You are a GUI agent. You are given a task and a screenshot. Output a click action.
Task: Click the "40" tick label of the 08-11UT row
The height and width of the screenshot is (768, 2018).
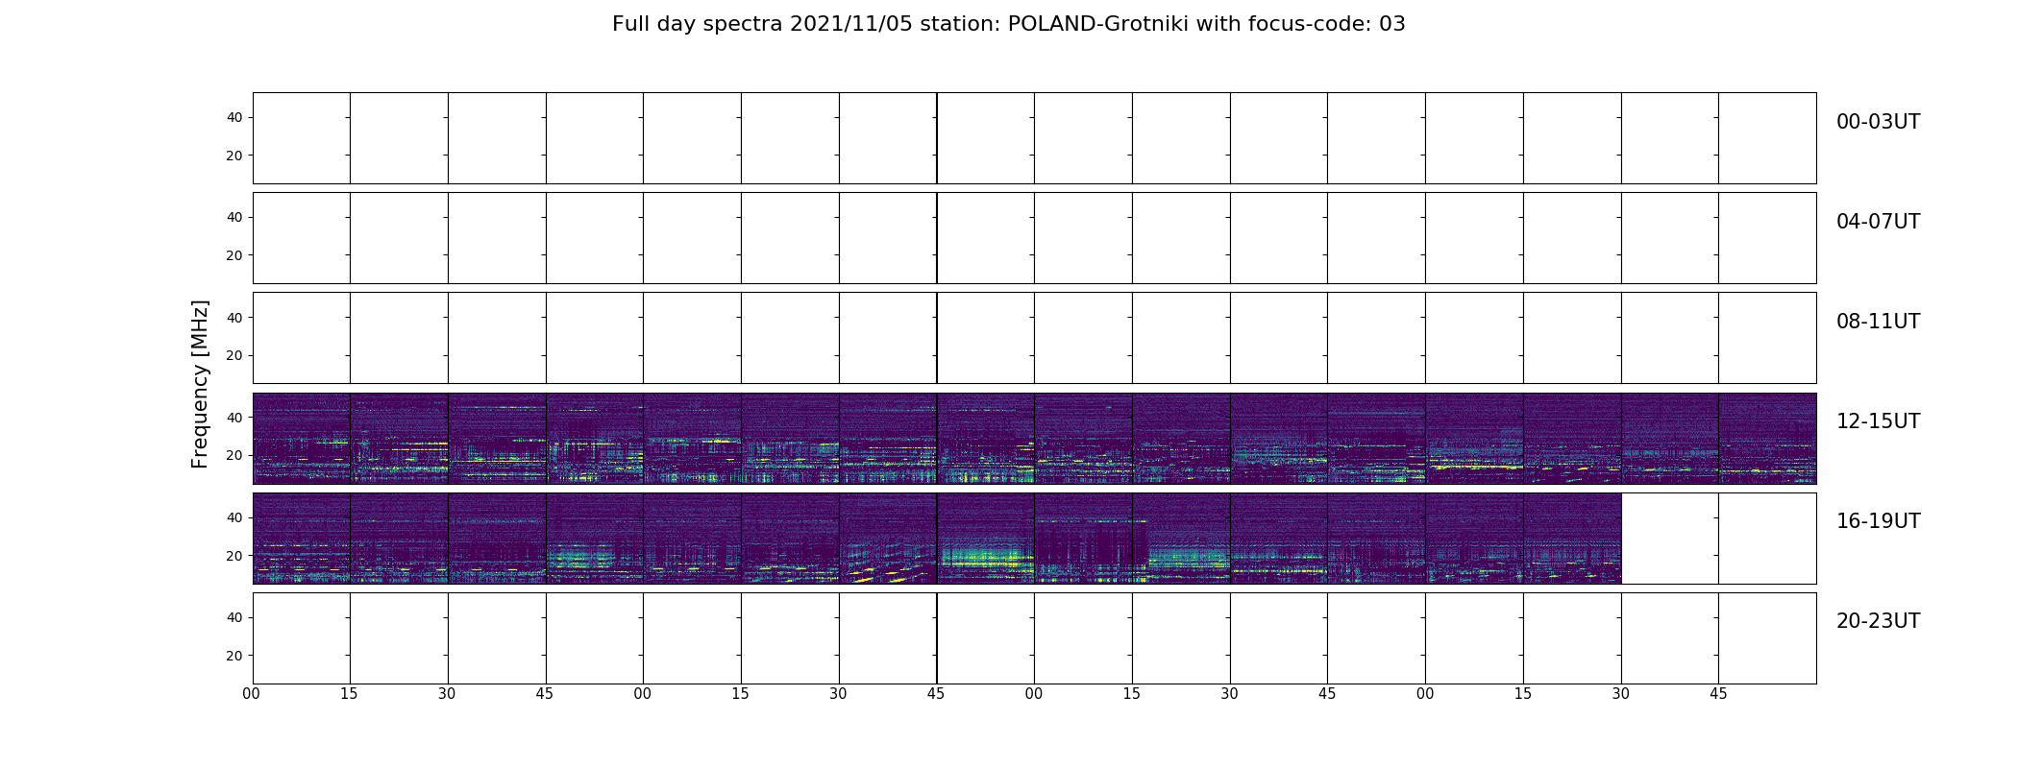tap(234, 318)
